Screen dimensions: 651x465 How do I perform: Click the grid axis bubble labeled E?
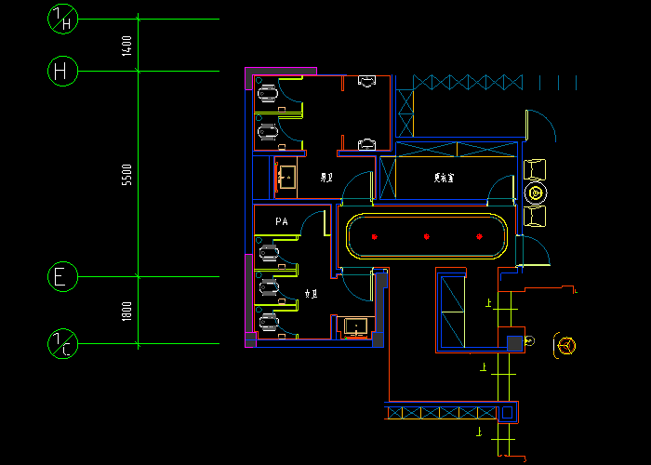(62, 277)
